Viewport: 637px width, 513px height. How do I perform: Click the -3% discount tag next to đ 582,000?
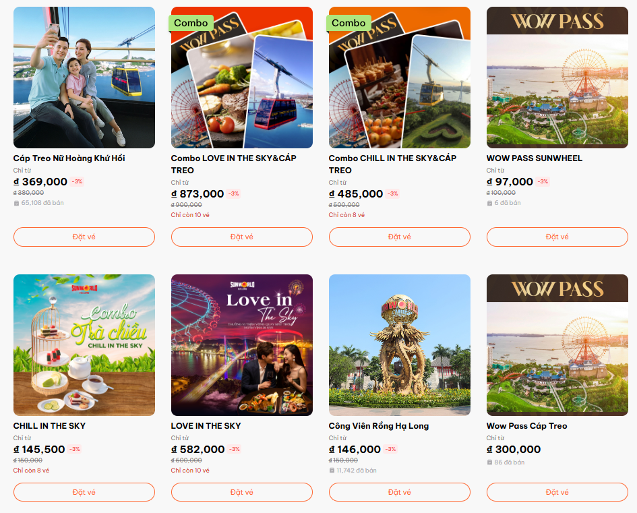click(x=235, y=449)
